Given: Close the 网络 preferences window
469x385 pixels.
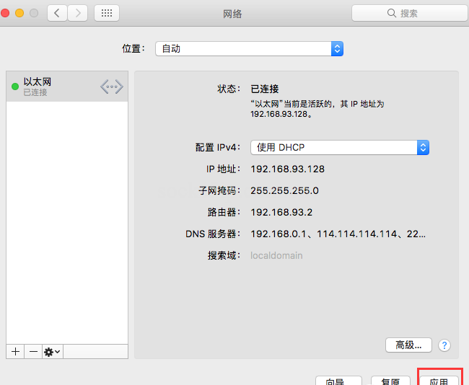Looking at the screenshot, I should (6, 13).
